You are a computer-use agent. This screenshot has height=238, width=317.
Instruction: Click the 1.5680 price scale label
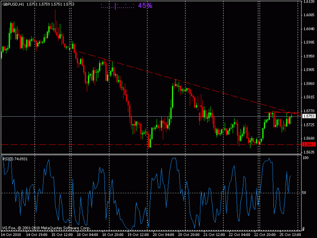(x=309, y=139)
